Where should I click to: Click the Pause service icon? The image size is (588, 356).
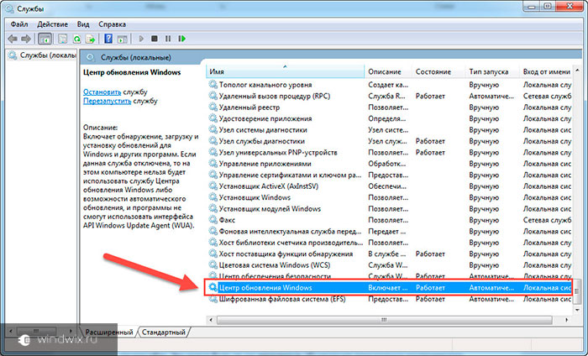(168, 39)
